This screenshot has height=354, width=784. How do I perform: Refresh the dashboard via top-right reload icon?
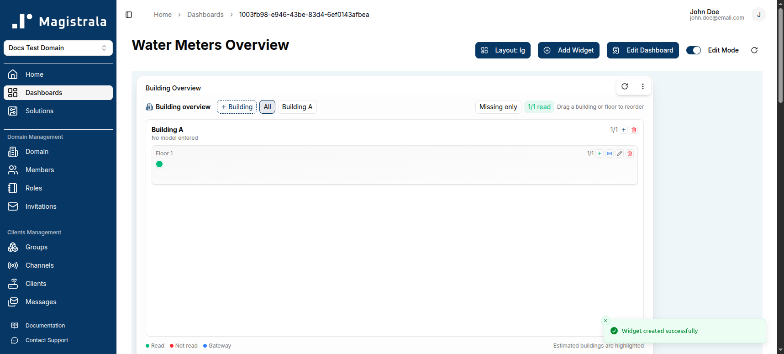point(754,50)
